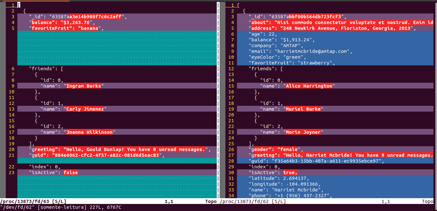Click the "/dev/fd/62" message in the command line
This screenshot has height=211, width=437.
point(18,207)
